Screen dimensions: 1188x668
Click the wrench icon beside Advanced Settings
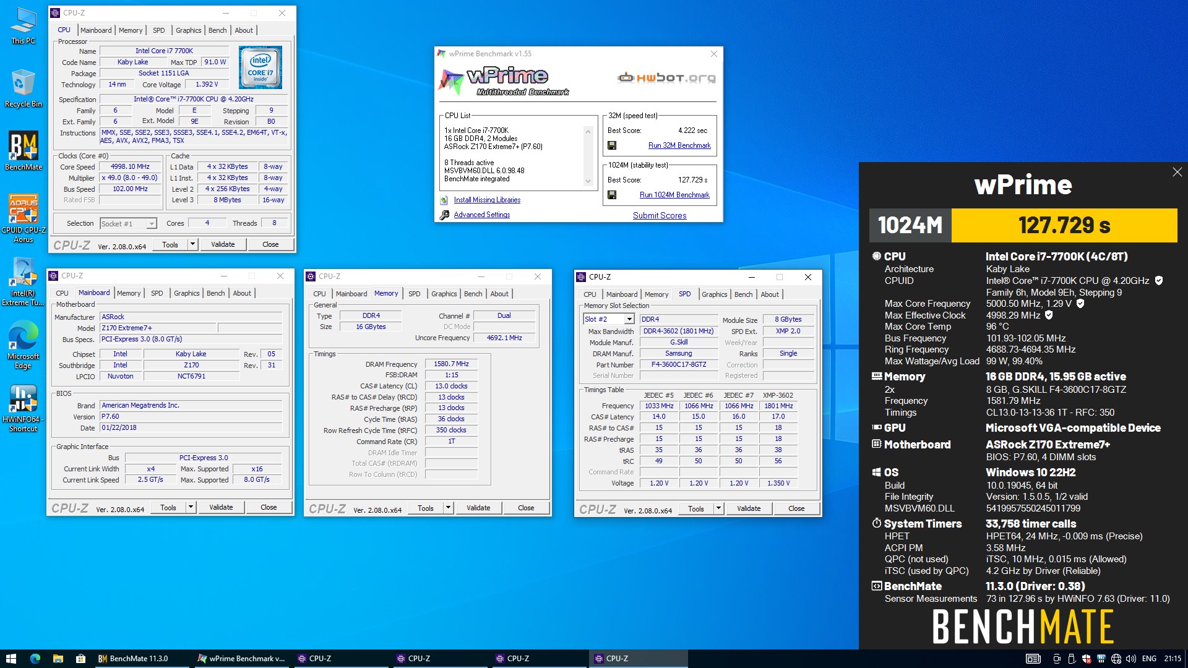tap(444, 215)
